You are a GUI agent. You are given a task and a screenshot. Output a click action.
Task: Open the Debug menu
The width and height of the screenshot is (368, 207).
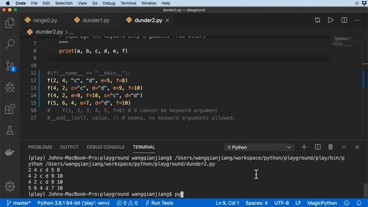(x=109, y=3)
